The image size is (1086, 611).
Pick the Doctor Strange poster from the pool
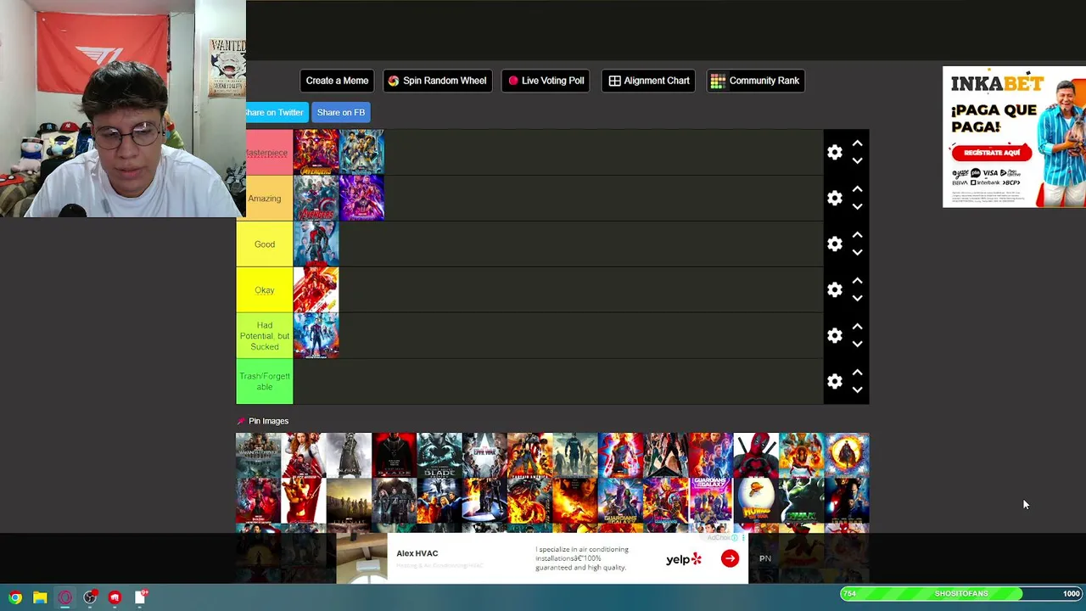click(847, 456)
